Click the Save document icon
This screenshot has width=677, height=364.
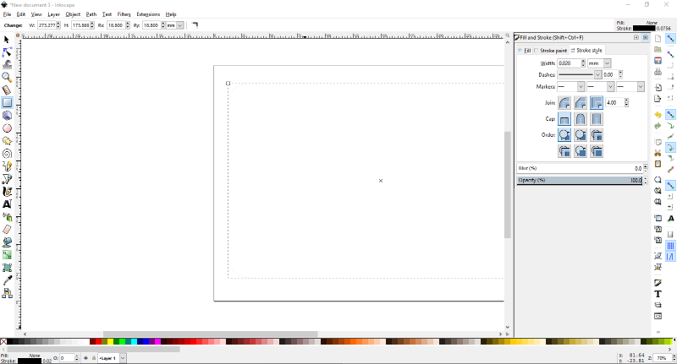[658, 60]
